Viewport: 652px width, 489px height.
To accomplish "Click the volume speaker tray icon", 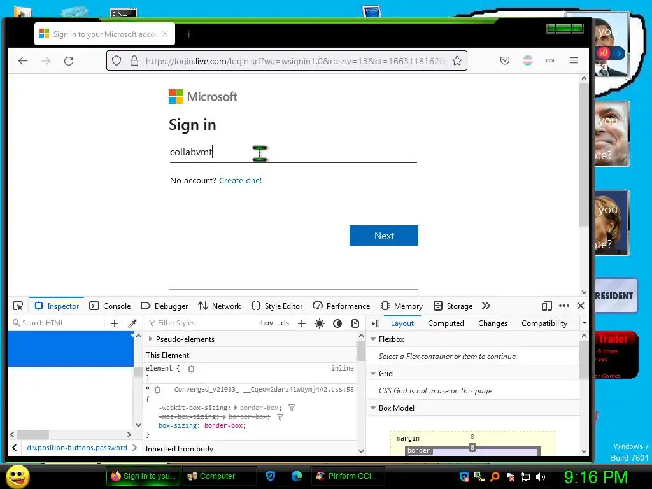I will [541, 477].
